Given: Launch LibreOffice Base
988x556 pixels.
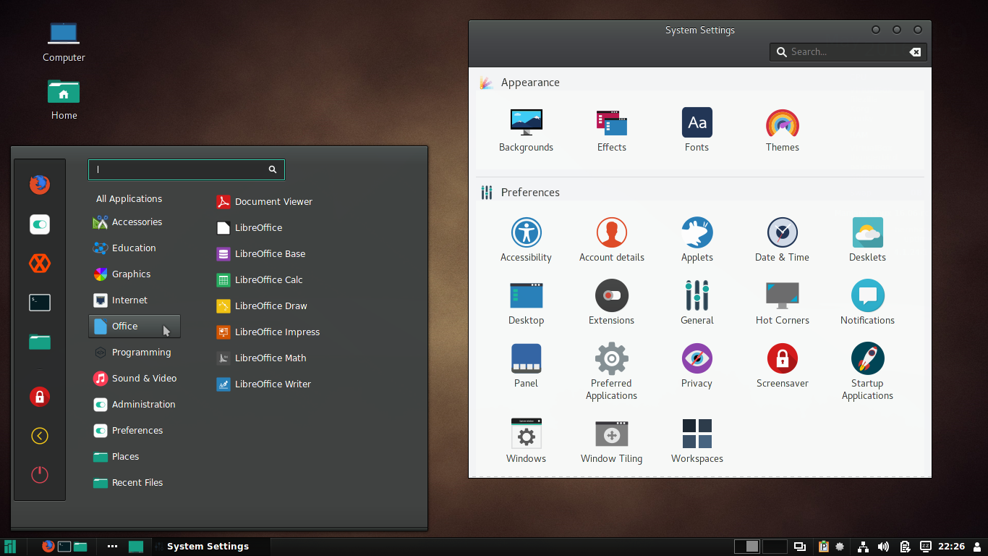Looking at the screenshot, I should pos(261,254).
